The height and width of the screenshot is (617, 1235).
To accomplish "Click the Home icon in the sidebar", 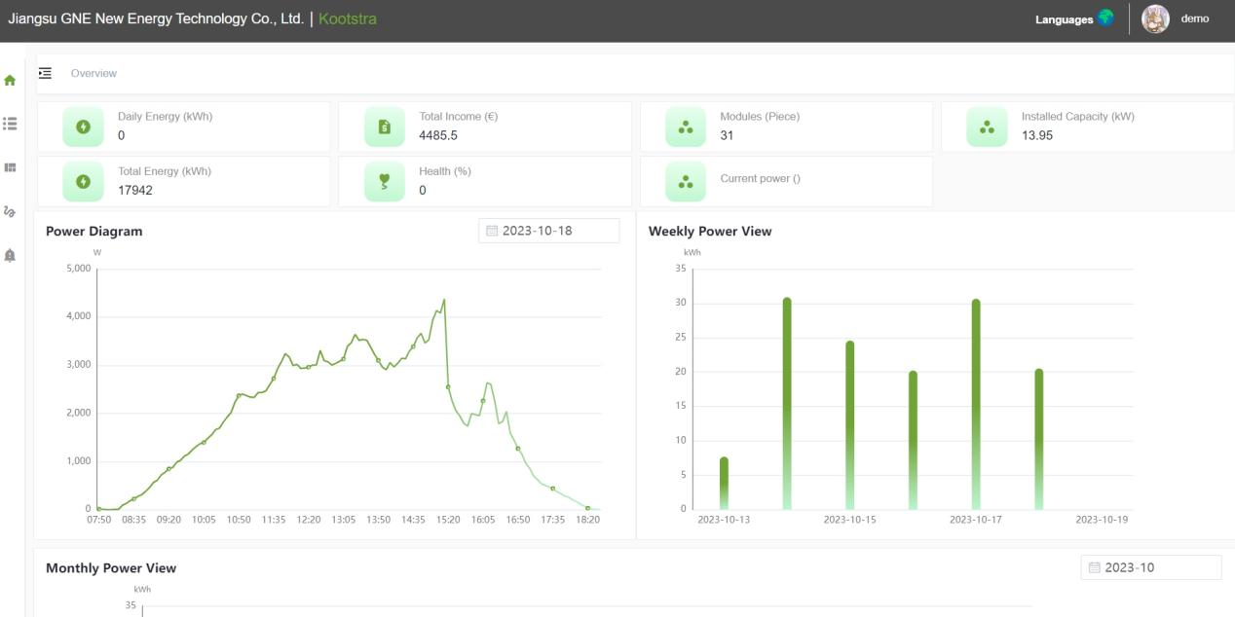I will [11, 81].
